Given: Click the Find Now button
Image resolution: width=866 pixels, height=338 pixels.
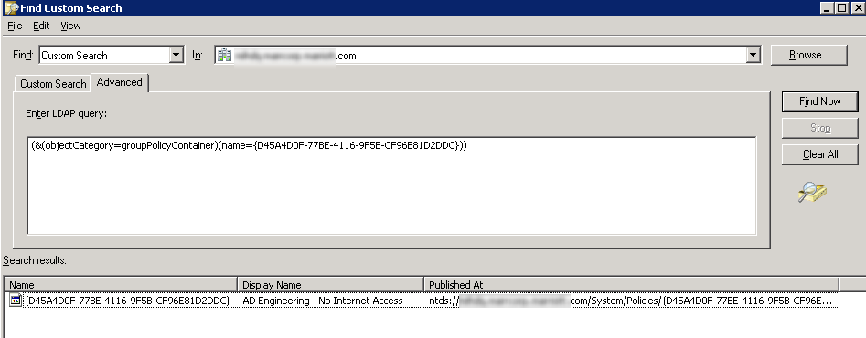Looking at the screenshot, I should [x=819, y=101].
